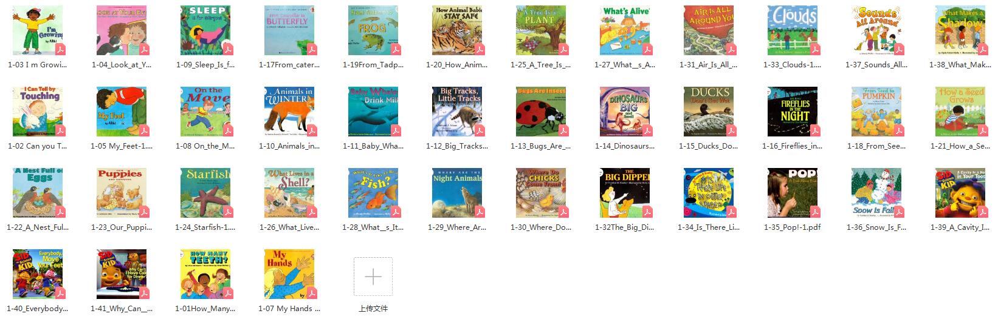Click the 1-03 I m Growing label
The image size is (998, 319).
point(38,65)
